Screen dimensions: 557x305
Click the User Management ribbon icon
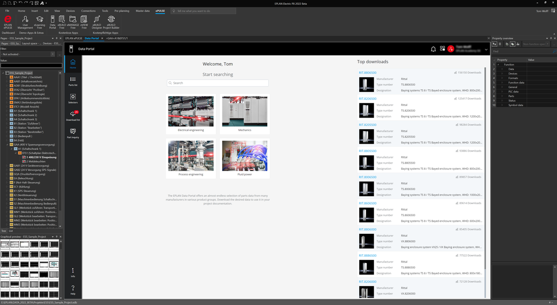pyautogui.click(x=25, y=22)
